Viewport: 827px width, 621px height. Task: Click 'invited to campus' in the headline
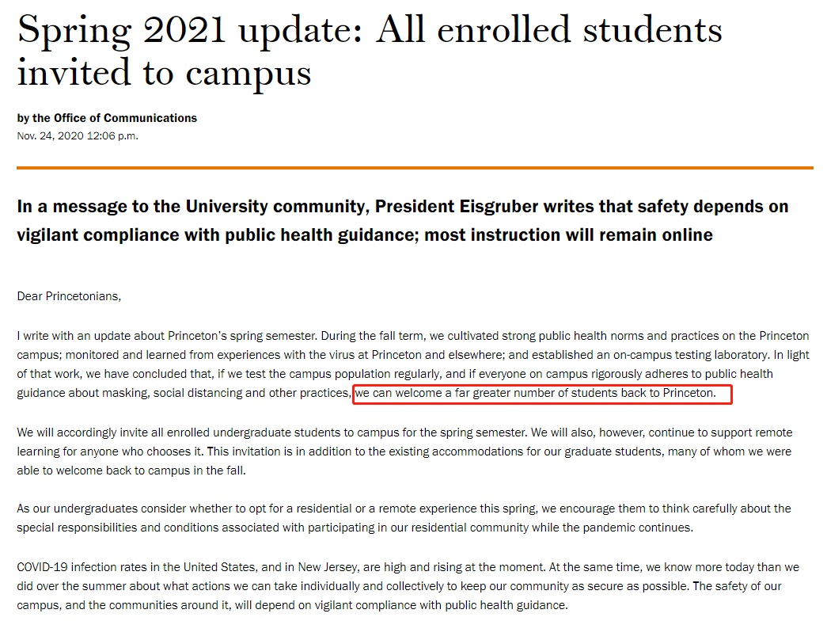tap(164, 74)
